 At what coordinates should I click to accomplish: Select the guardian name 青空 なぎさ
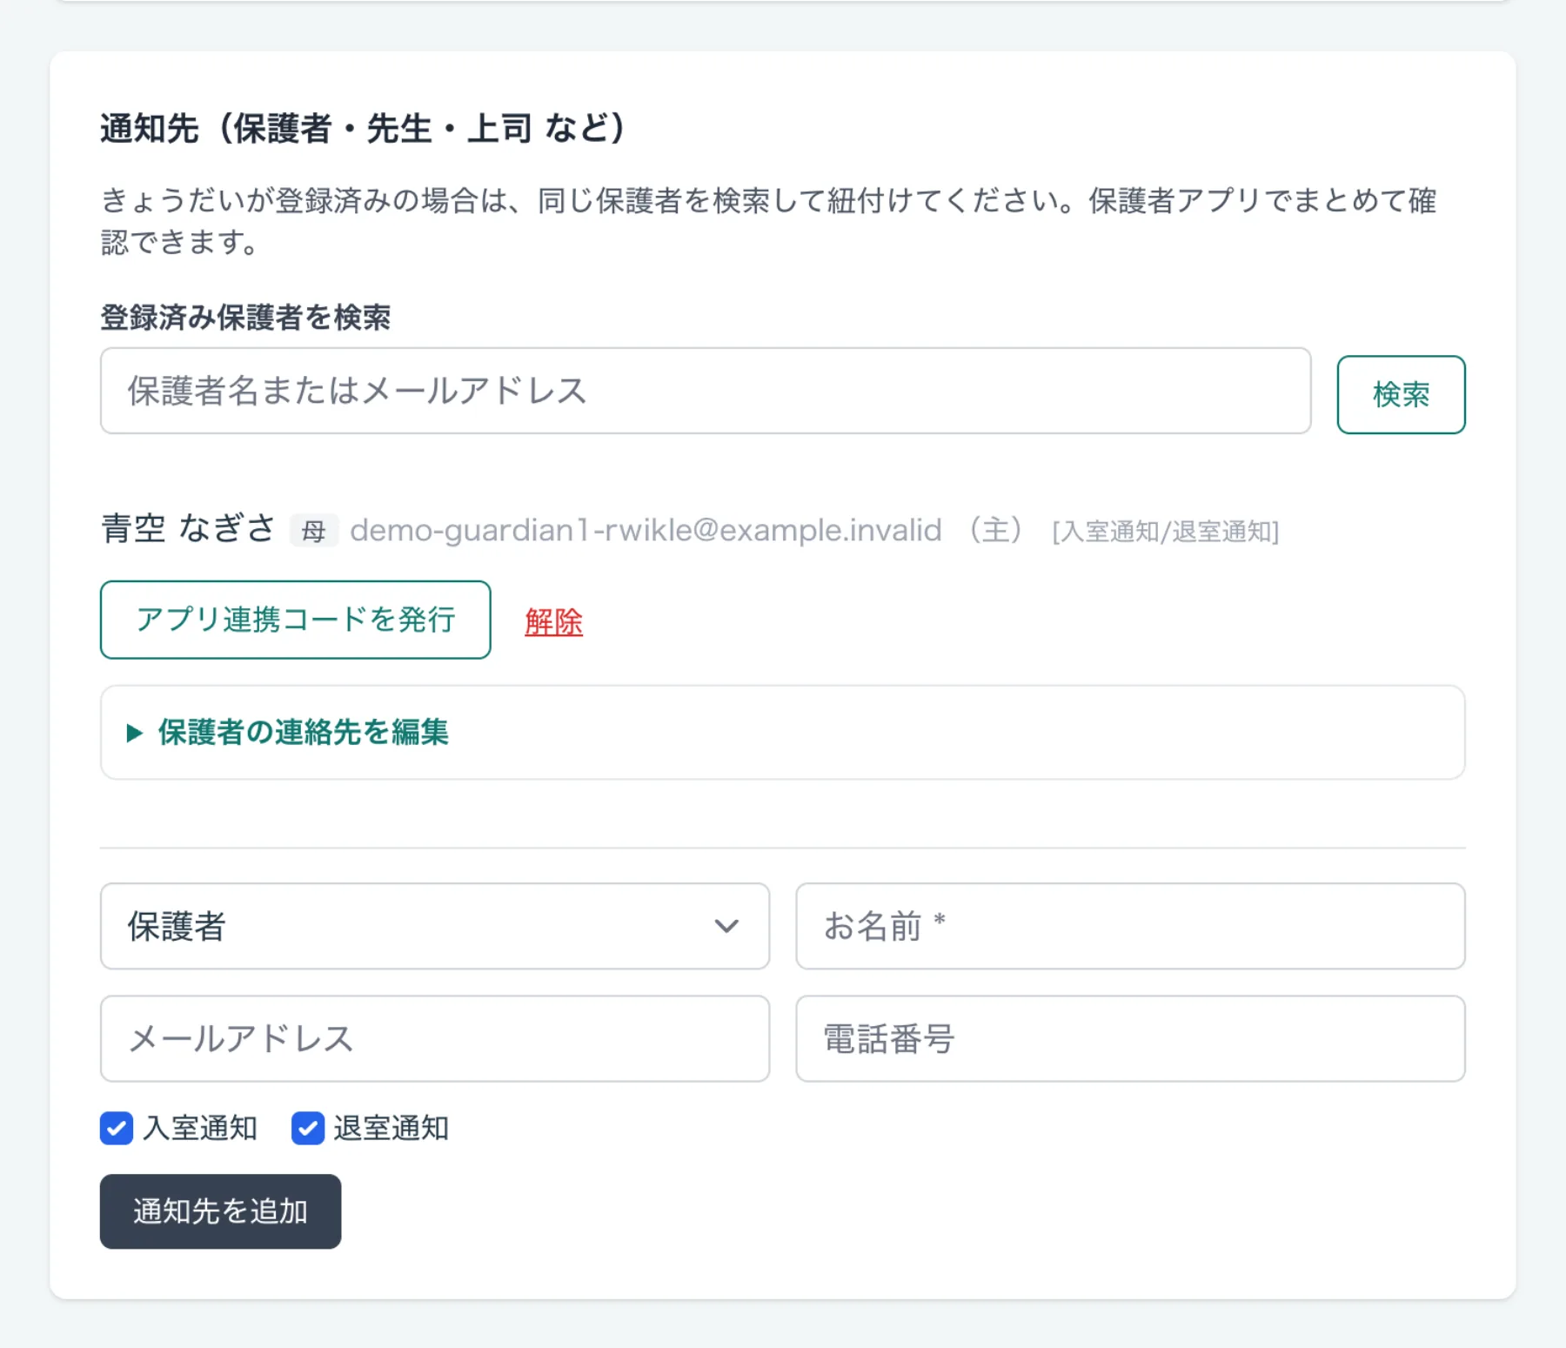pyautogui.click(x=188, y=528)
